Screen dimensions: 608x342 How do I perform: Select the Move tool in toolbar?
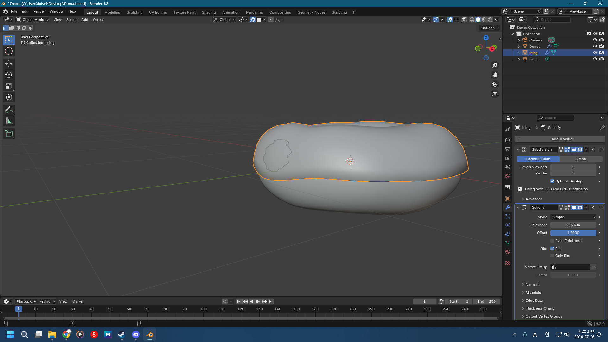click(x=9, y=64)
